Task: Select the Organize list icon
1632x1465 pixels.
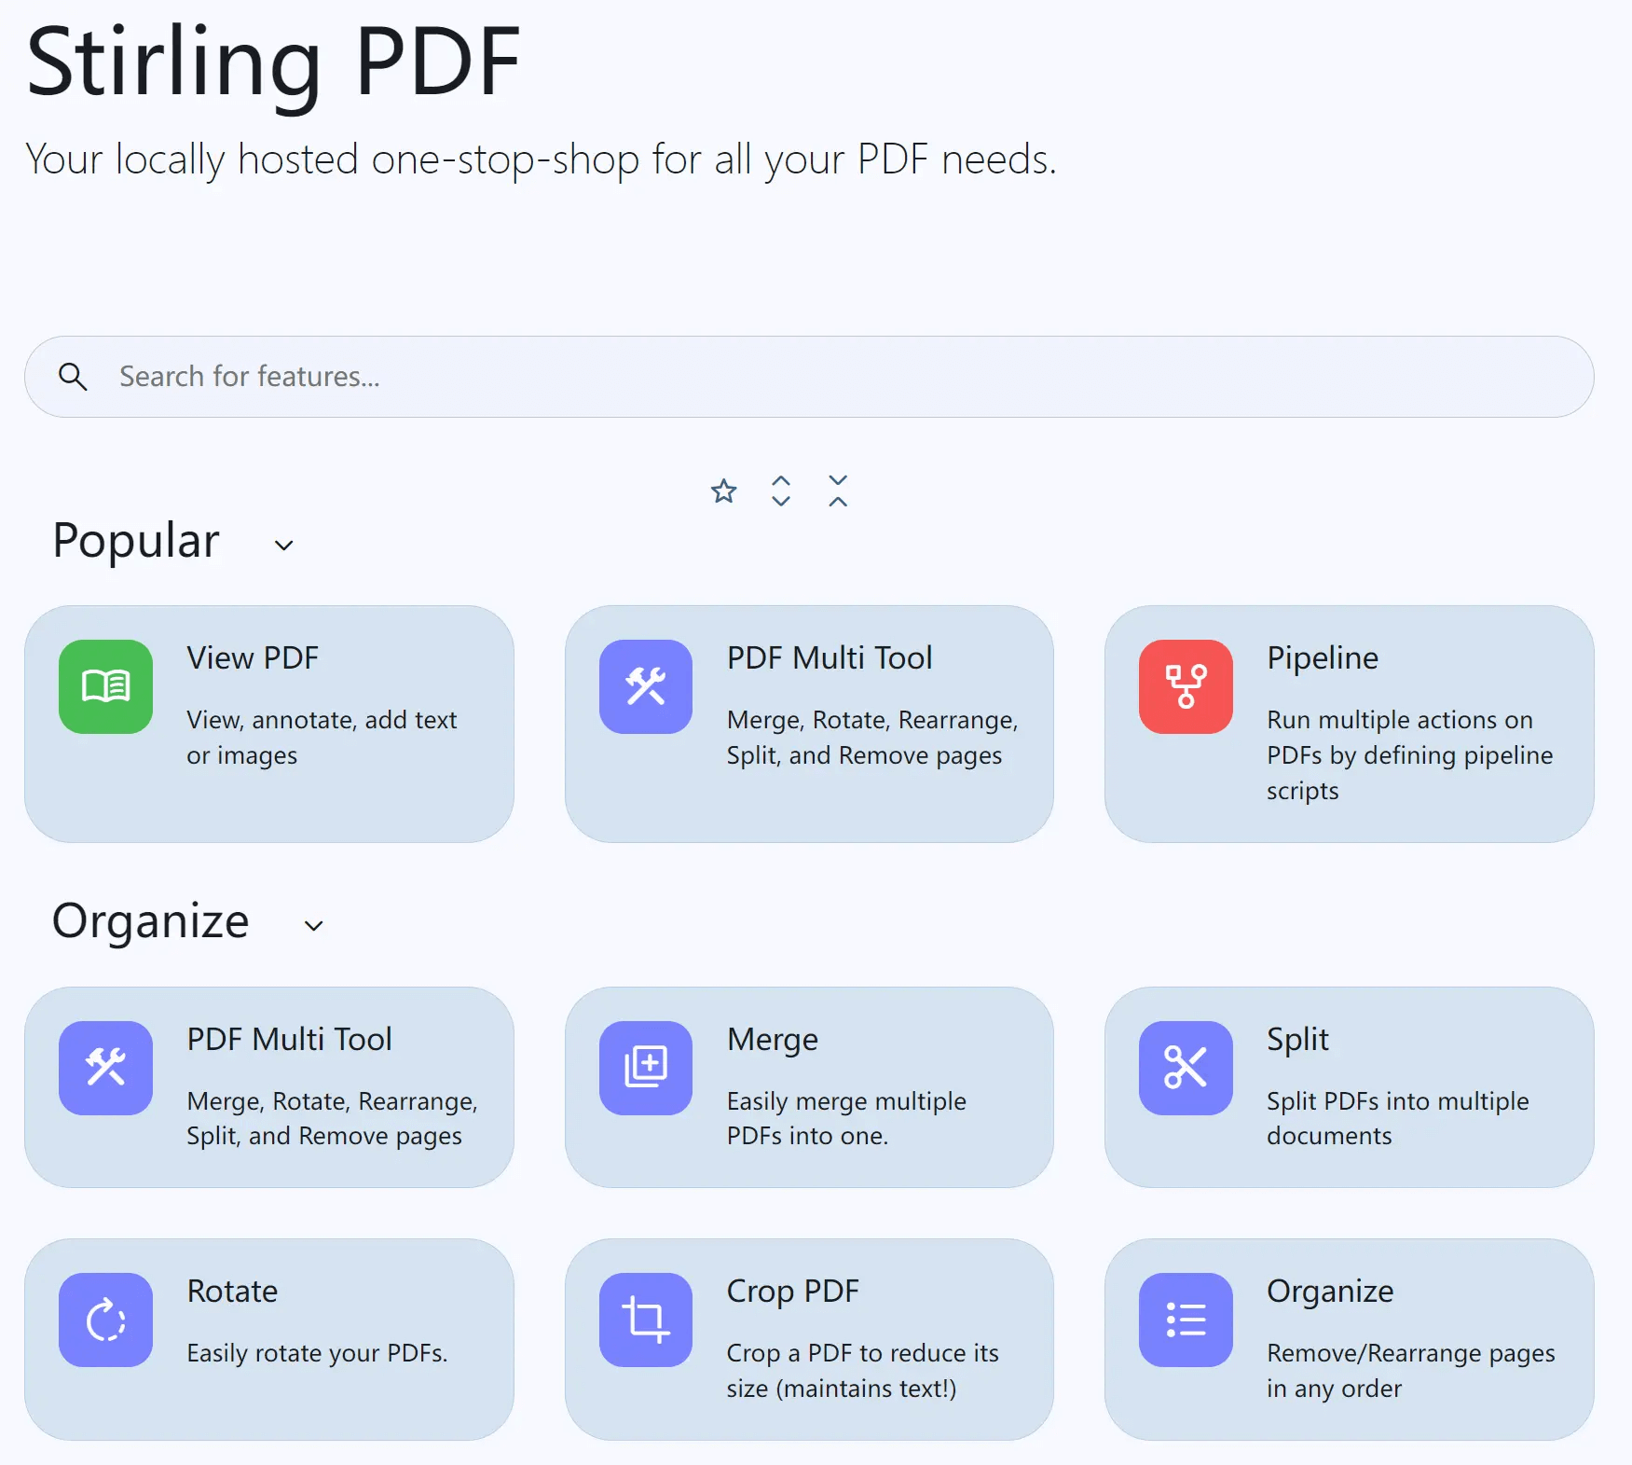Action: (x=1184, y=1320)
